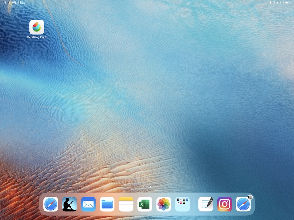Tap the middle home screen page dot
Viewport: 294px width, 220px height.
point(147,186)
